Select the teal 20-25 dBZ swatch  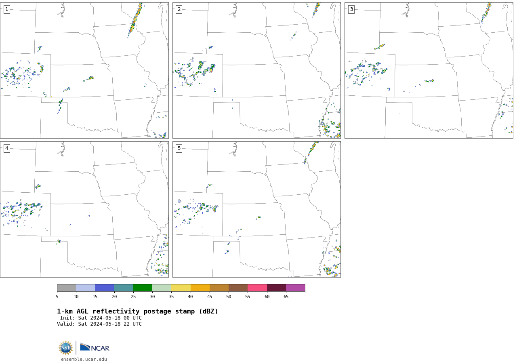tap(124, 288)
